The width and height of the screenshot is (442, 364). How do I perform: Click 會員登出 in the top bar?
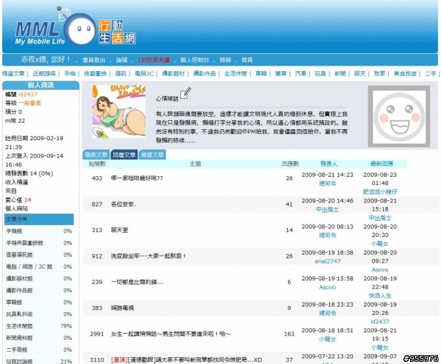[94, 60]
